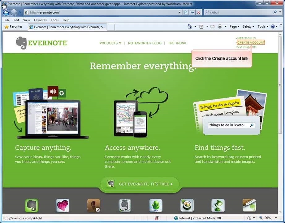Open the recent pages dropdown beside Forward
285x223 pixels.
click(x=19, y=12)
